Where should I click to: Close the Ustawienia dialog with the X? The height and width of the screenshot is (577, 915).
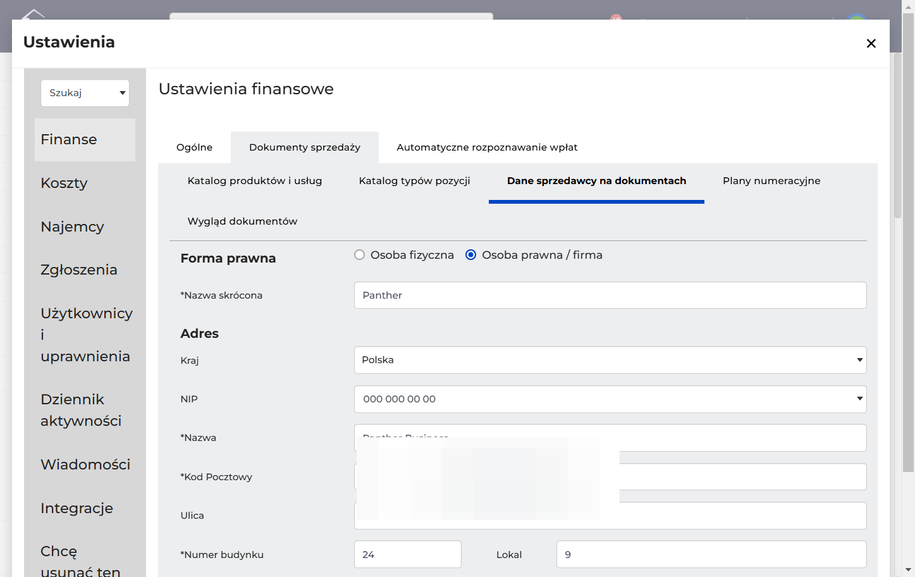click(871, 43)
